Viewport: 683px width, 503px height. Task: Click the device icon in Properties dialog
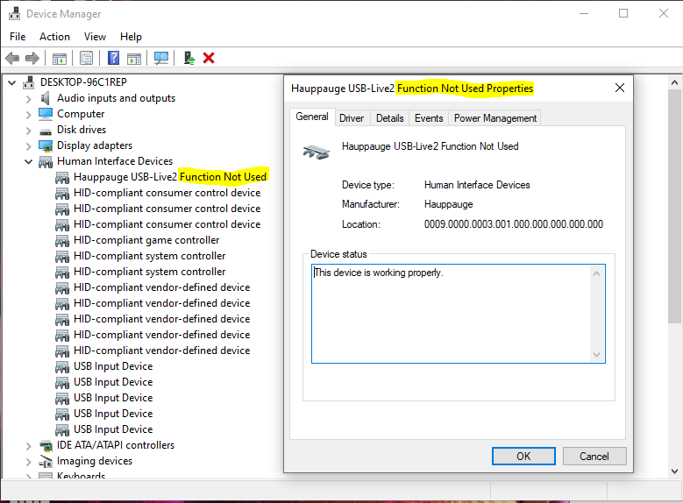(x=317, y=152)
